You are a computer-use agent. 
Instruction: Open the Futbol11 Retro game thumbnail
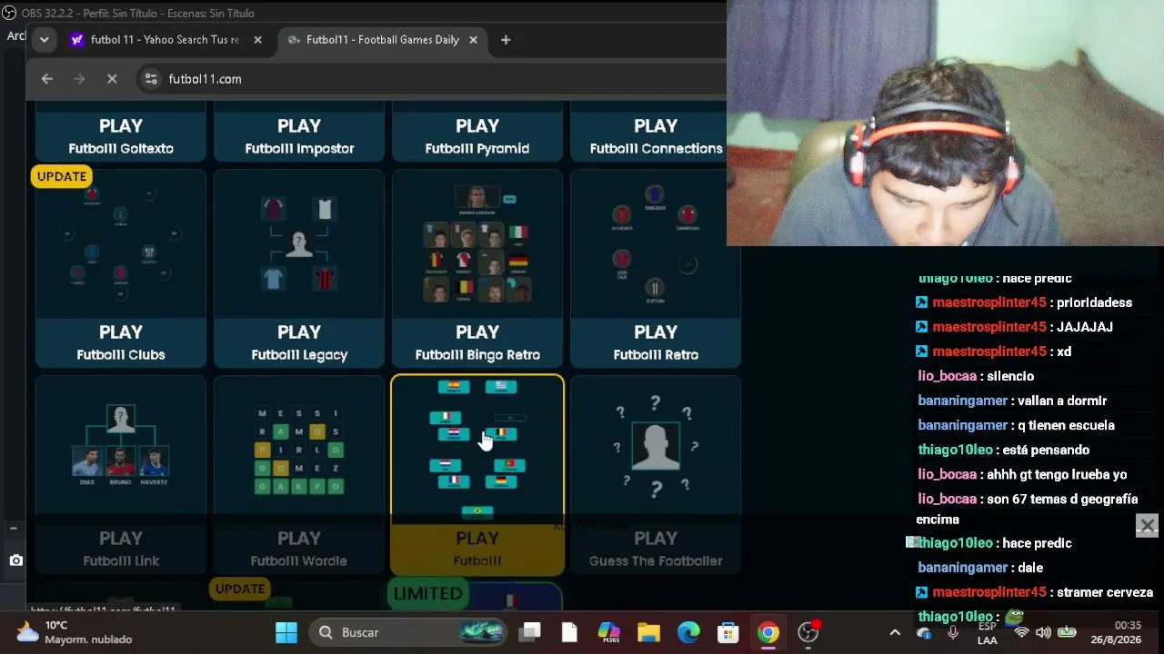[x=656, y=243]
